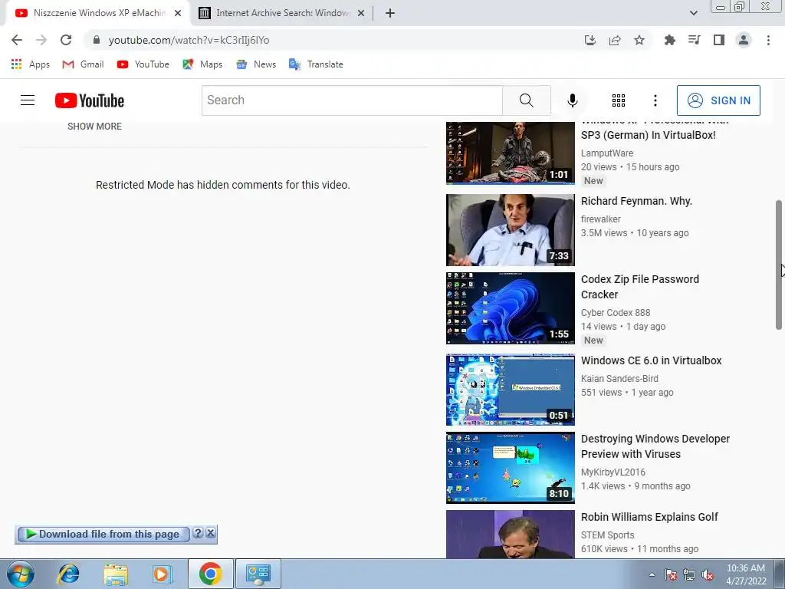Open the Chrome three-dot menu
Screen dimensions: 785x589
[x=768, y=40]
